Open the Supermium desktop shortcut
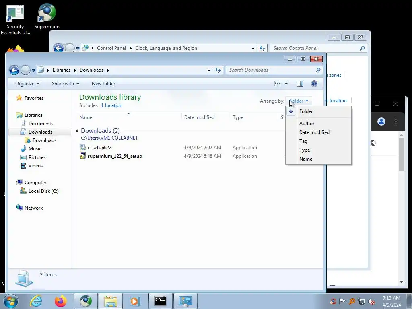Image resolution: width=412 pixels, height=309 pixels. pos(47,16)
